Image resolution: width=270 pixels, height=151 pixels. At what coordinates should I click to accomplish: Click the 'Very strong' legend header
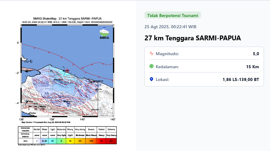click(80, 129)
